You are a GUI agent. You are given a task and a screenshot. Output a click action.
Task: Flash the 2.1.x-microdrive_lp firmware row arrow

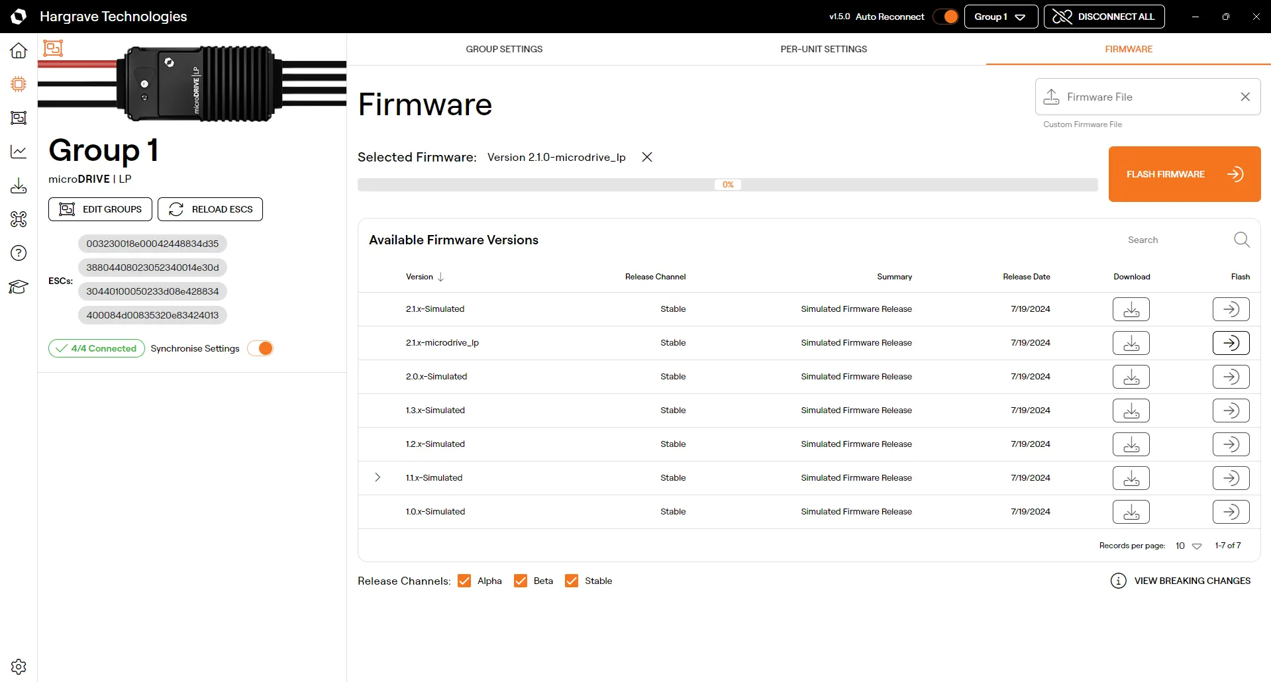pyautogui.click(x=1231, y=343)
